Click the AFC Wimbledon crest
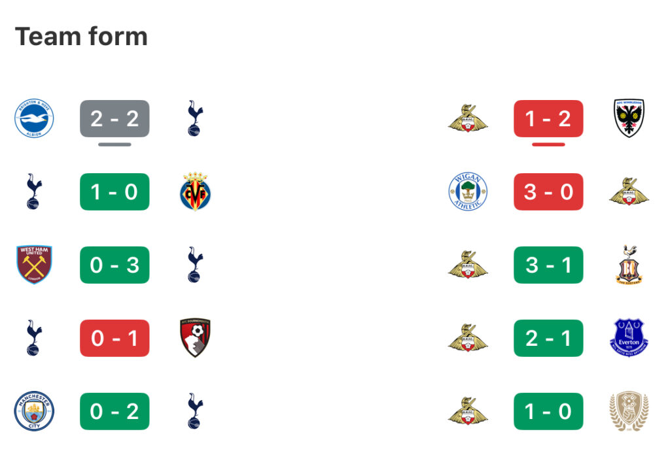 (629, 118)
